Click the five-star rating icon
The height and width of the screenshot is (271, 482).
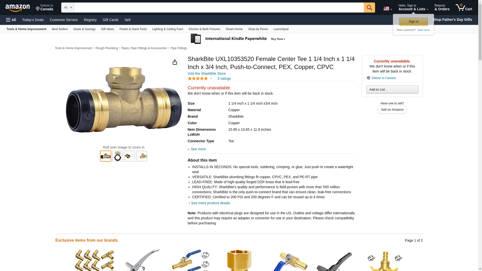coord(198,79)
